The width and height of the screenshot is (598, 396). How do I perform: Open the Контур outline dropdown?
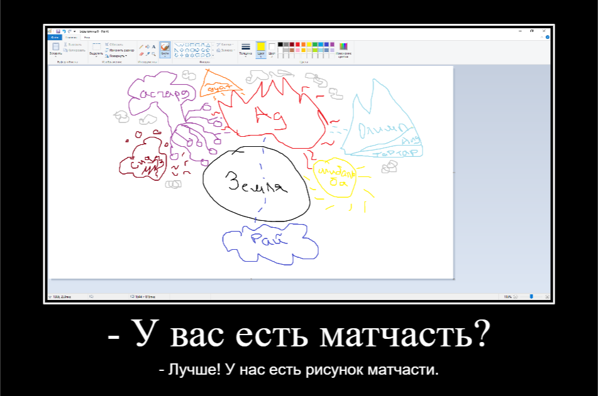point(224,45)
